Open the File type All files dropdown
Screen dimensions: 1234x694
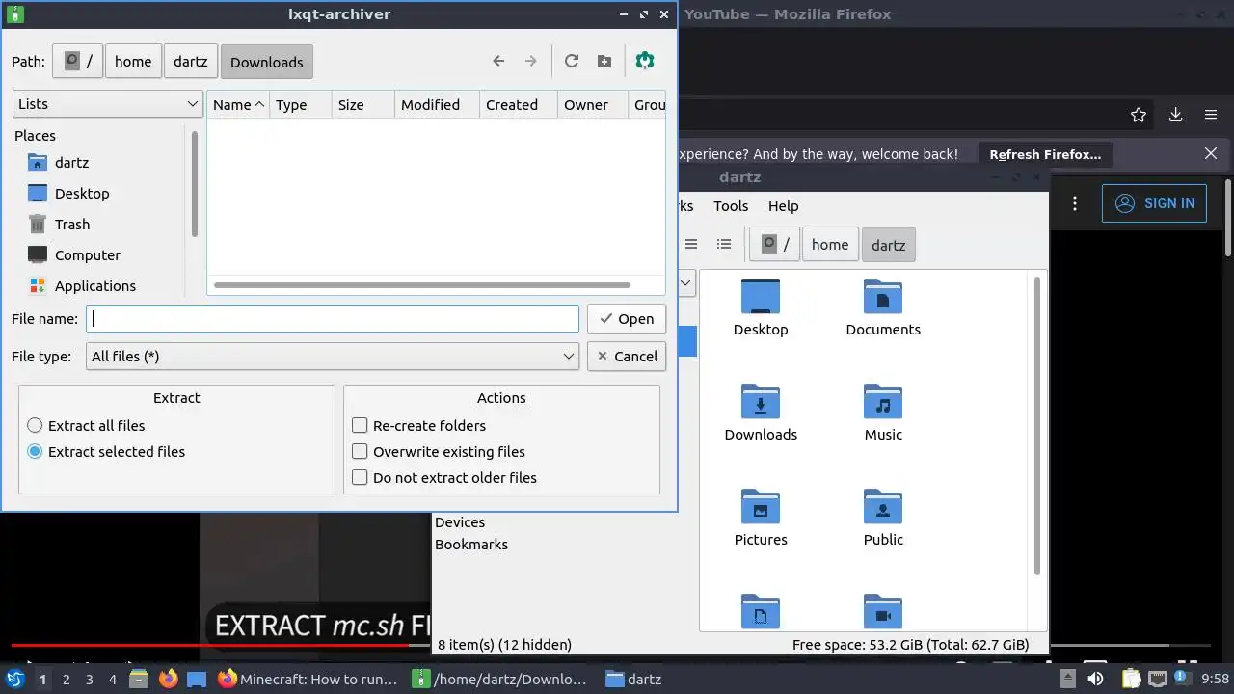click(332, 356)
